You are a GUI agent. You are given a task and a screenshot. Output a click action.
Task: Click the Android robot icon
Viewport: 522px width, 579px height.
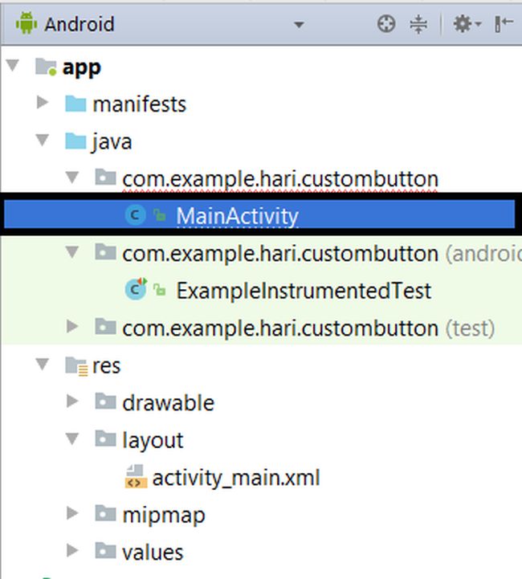click(x=26, y=24)
